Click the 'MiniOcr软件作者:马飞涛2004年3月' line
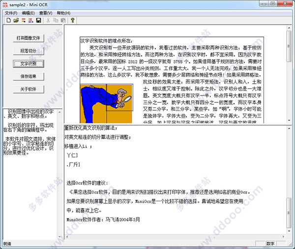 pyautogui.click(x=103, y=219)
